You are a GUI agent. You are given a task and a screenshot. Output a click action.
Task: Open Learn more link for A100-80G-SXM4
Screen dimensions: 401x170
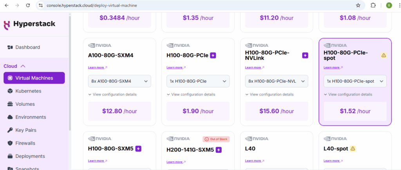(x=97, y=67)
